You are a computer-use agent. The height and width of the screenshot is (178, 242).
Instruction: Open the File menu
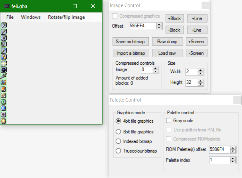coord(10,17)
